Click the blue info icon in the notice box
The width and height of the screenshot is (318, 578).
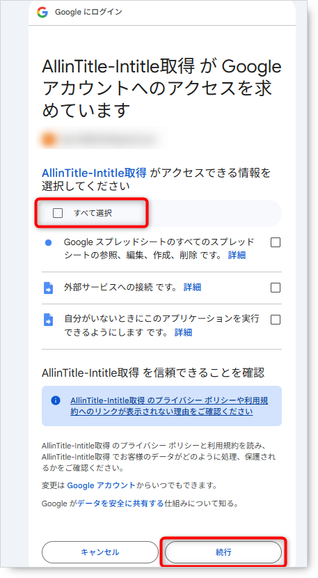[56, 400]
